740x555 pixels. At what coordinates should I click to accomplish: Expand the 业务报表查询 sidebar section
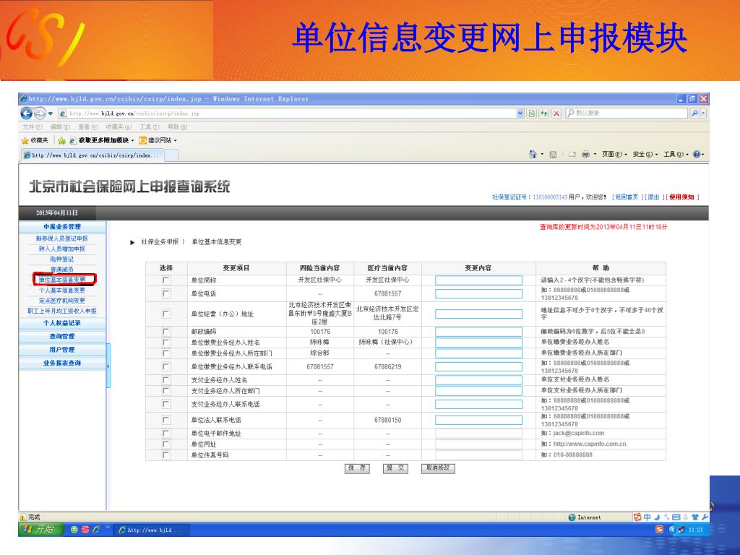[x=62, y=363]
